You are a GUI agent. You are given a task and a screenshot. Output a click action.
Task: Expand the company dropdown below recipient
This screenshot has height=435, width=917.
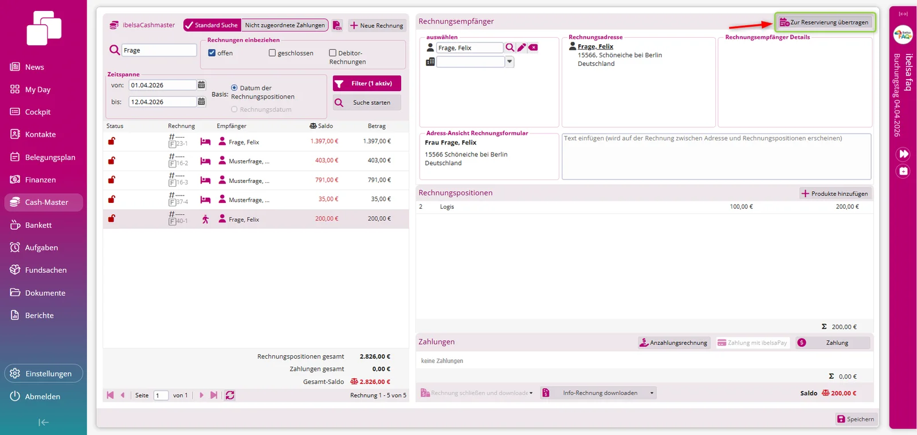coord(509,62)
